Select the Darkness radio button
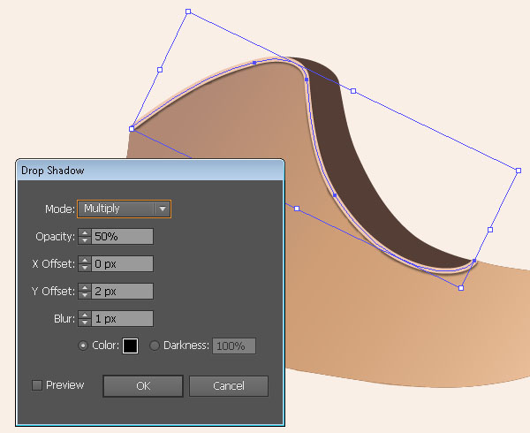The image size is (530, 433). tap(155, 346)
